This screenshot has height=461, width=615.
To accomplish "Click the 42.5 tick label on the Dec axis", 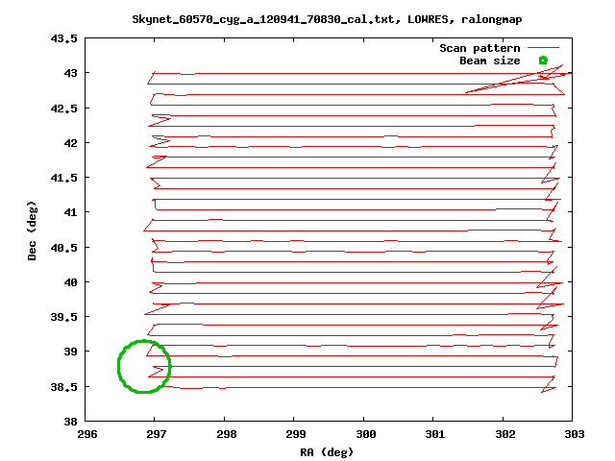I will pyautogui.click(x=64, y=109).
